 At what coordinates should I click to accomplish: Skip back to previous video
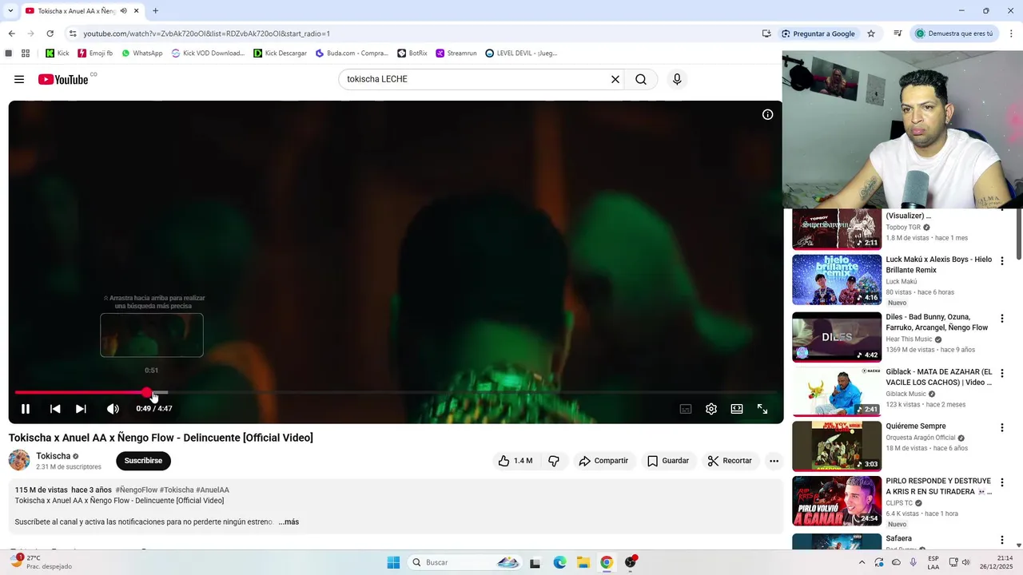(55, 409)
